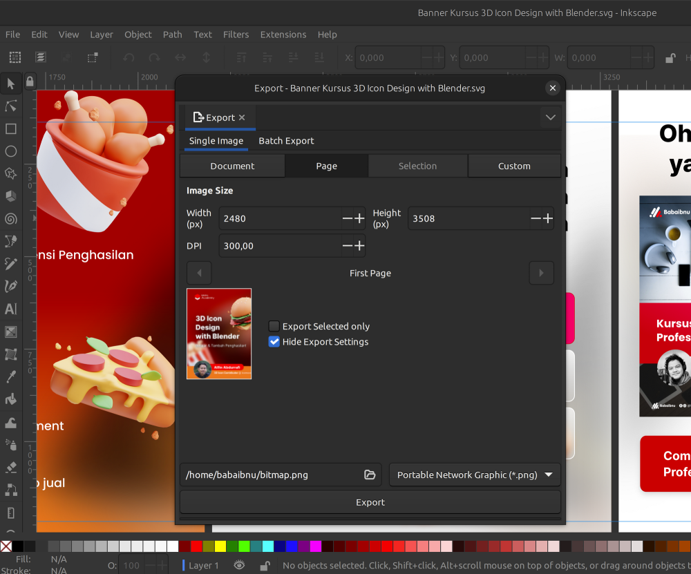
Task: Go to next page arrow
Action: [541, 273]
